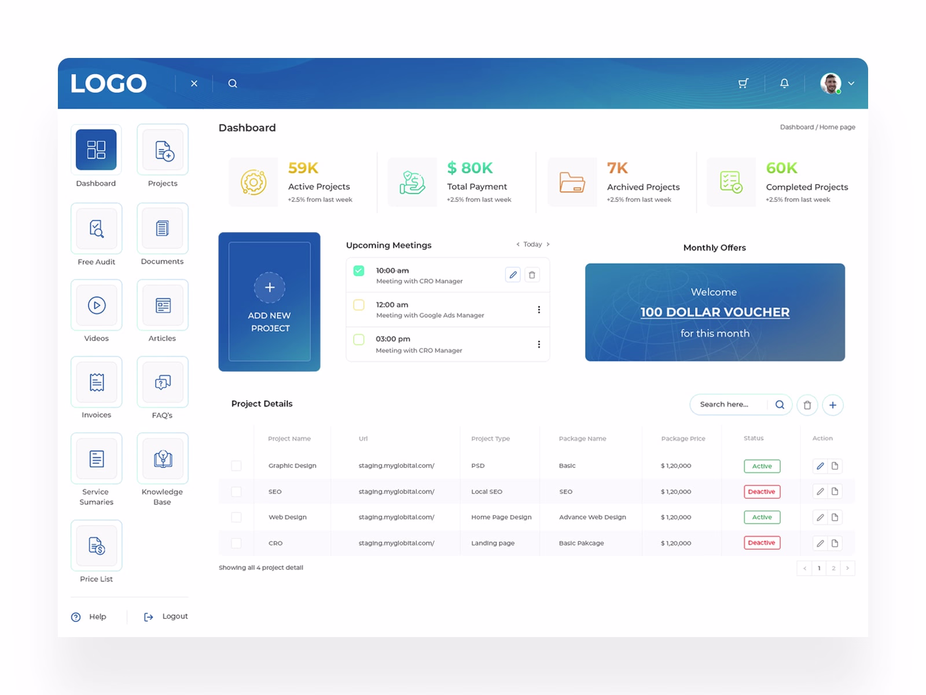926x695 pixels.
Task: Type a query in the Search here field
Action: (x=730, y=404)
